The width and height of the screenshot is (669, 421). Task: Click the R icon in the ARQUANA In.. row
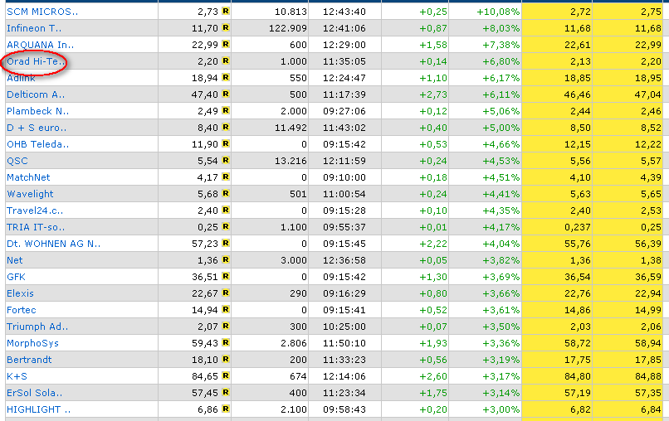(226, 44)
